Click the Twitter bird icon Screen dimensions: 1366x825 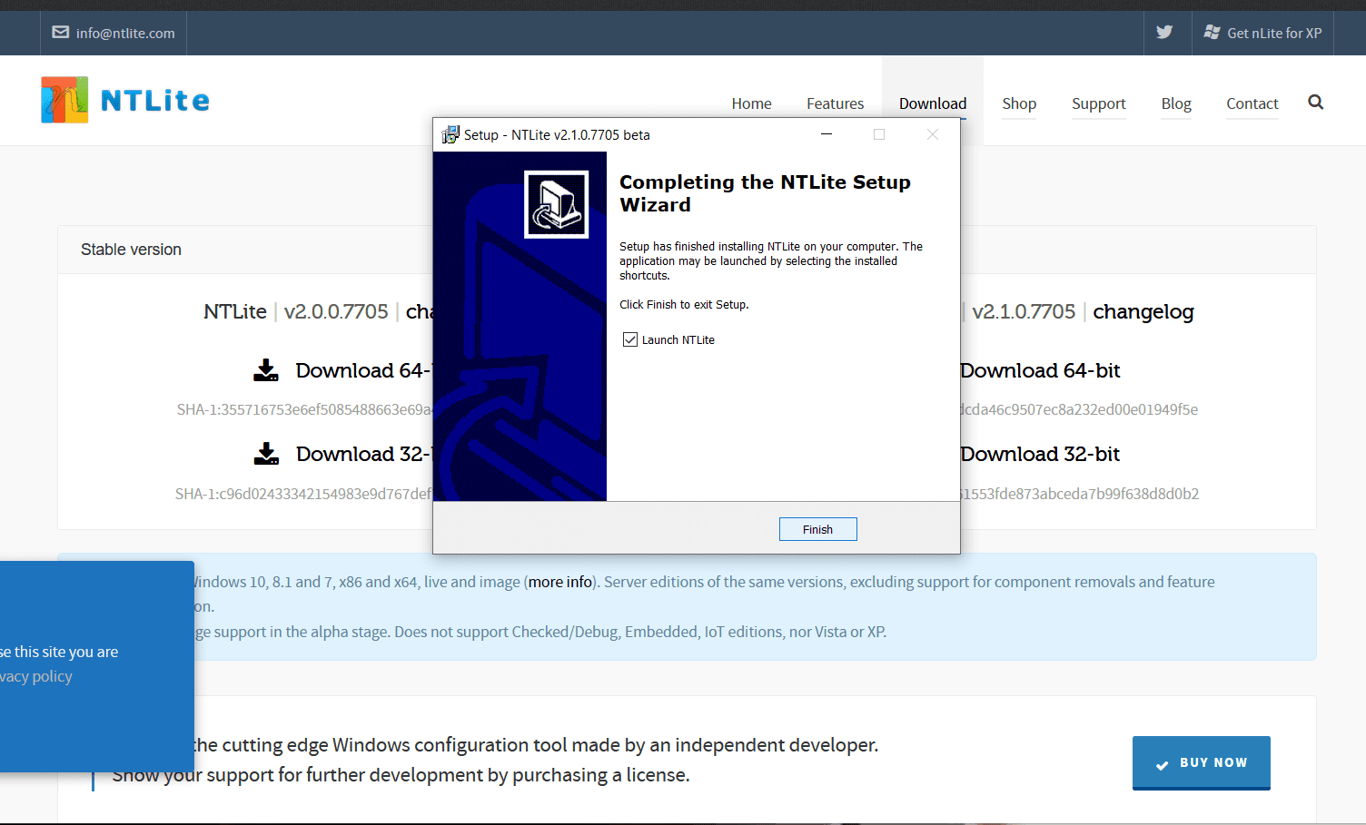tap(1164, 33)
